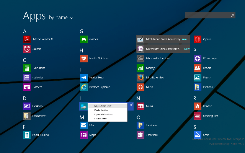Screen dimensions: 245x153
Task: Click the R letter group header
Action: click(195, 98)
